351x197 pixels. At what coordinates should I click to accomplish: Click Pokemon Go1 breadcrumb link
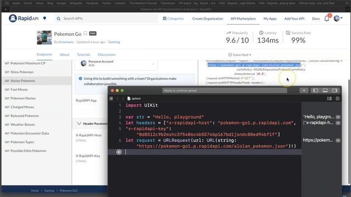point(69,190)
